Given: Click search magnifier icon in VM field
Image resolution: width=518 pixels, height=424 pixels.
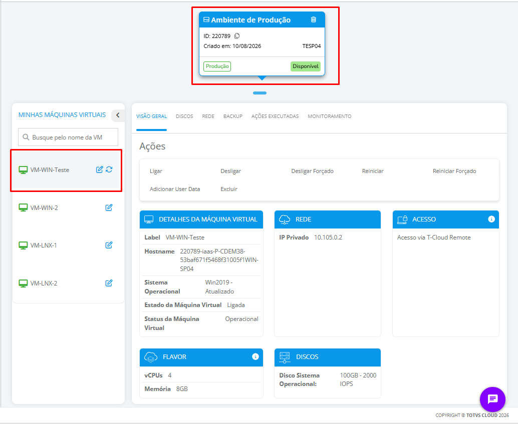Looking at the screenshot, I should coord(26,137).
